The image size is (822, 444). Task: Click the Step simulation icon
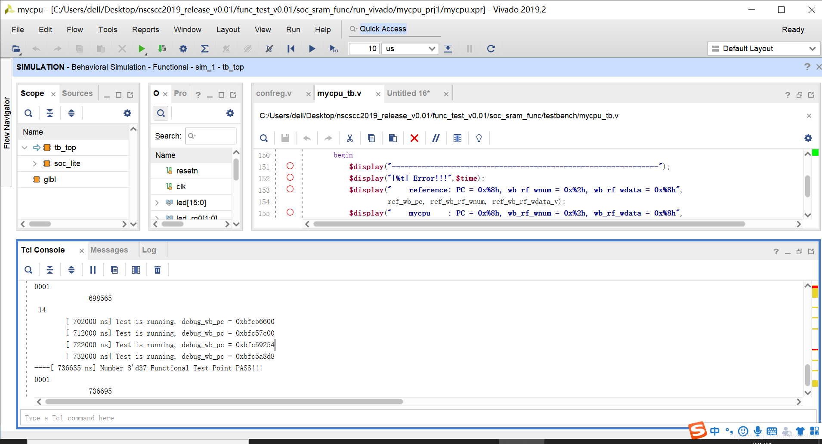(448, 49)
